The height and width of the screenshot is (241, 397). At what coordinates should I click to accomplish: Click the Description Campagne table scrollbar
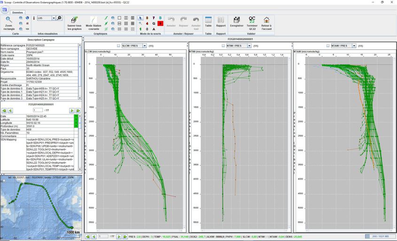[x=80, y=71]
